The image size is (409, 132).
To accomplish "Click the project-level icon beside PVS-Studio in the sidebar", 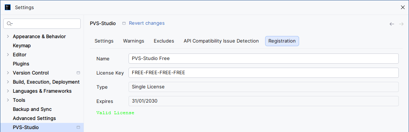I will [x=78, y=127].
